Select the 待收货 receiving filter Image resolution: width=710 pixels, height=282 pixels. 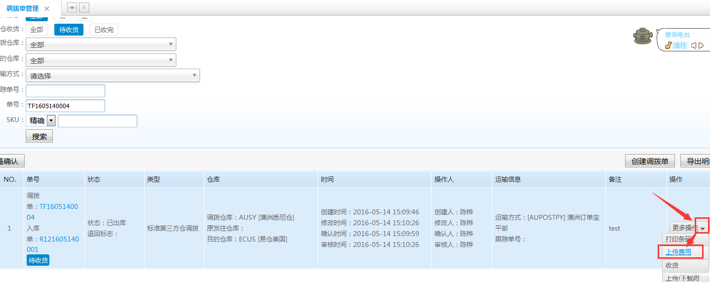(x=69, y=30)
